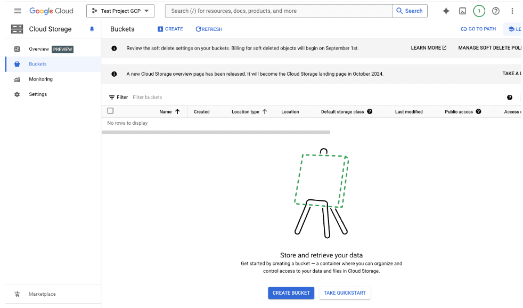This screenshot has height=308, width=523.
Task: Expand the Test Project GCP project selector
Action: point(120,11)
